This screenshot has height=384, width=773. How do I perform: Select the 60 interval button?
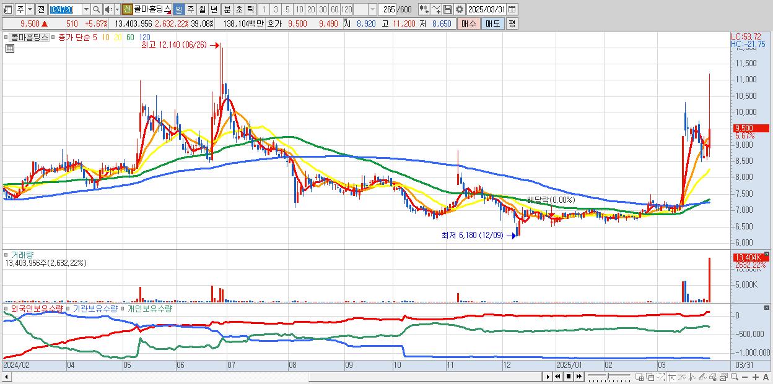click(x=334, y=9)
